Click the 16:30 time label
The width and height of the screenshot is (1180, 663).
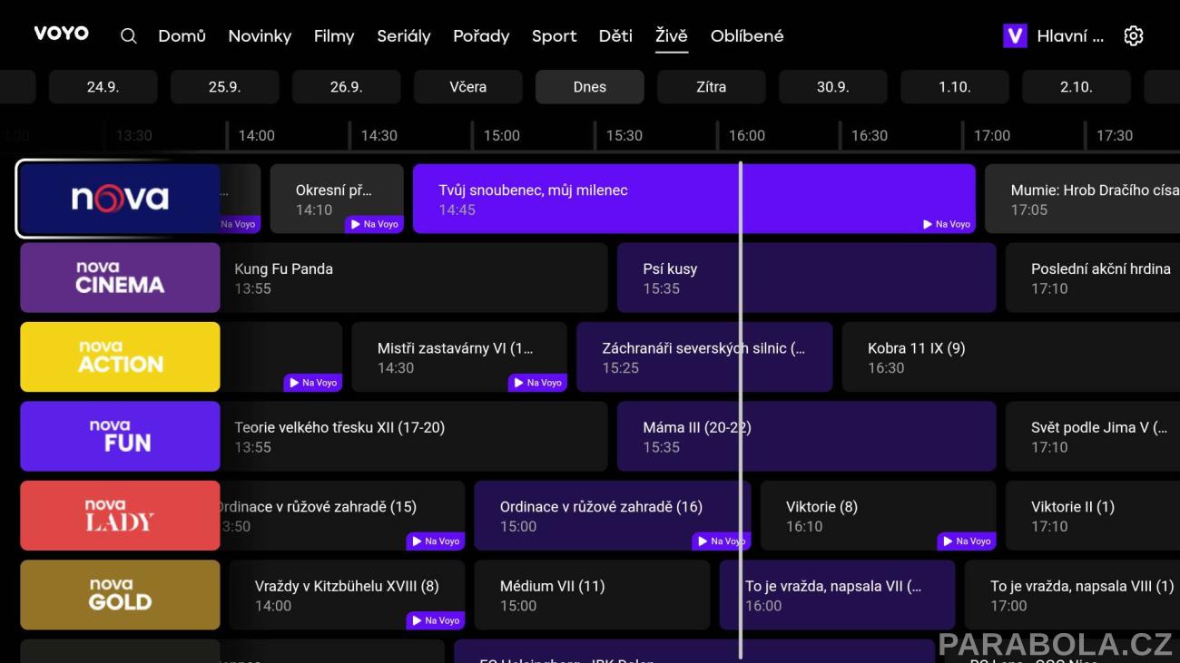click(869, 136)
